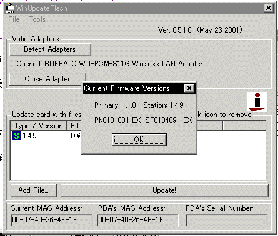Click the green S type icon
Viewport: 278px width, 236px height.
17,136
